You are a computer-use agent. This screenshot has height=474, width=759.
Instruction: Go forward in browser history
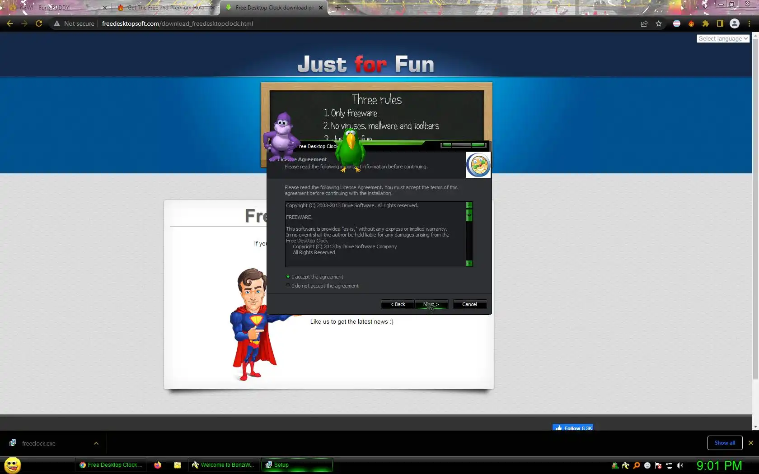[24, 23]
